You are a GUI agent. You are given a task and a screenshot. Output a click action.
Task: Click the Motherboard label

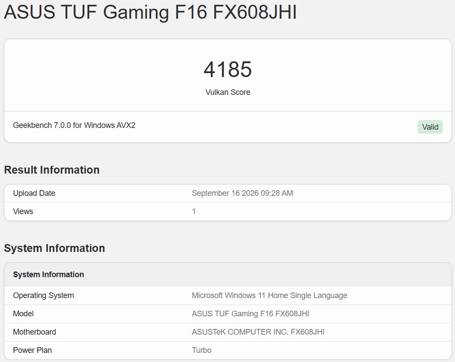tap(34, 332)
